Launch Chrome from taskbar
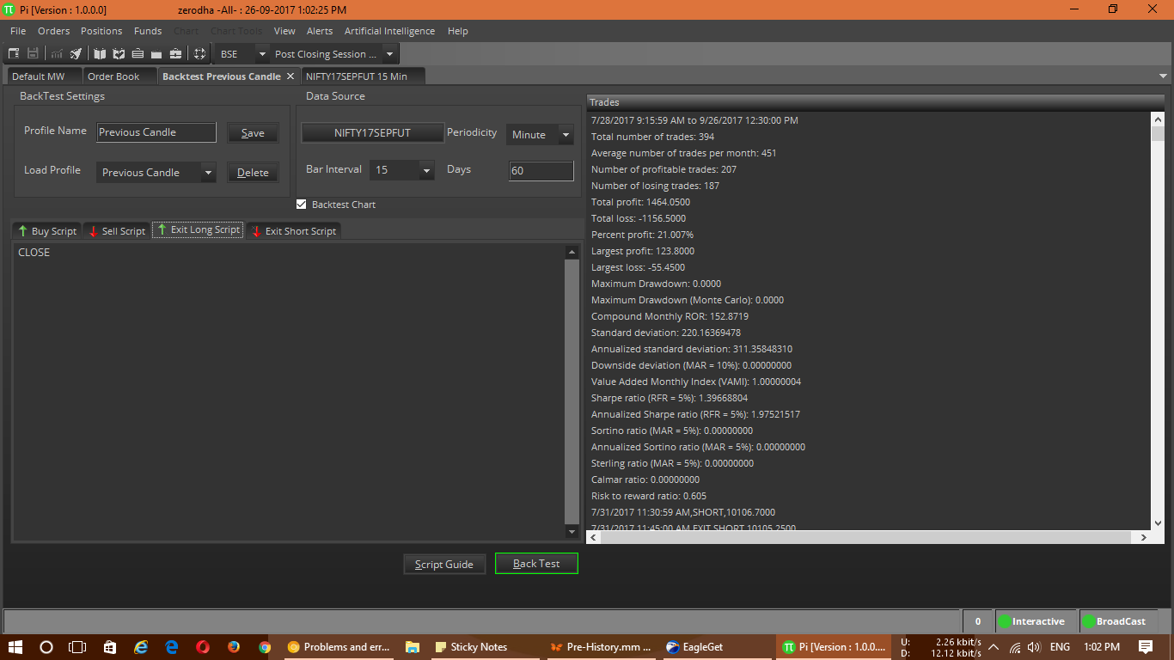This screenshot has height=660, width=1174. pos(265,646)
